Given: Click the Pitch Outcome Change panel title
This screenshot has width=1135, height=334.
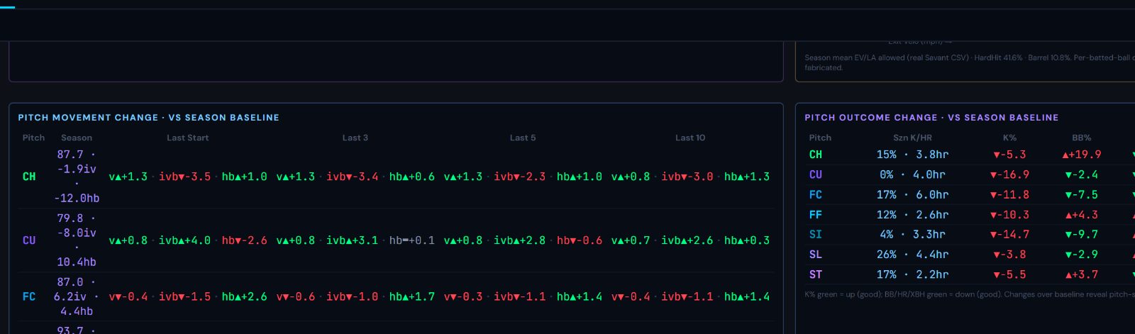Looking at the screenshot, I should (931, 118).
